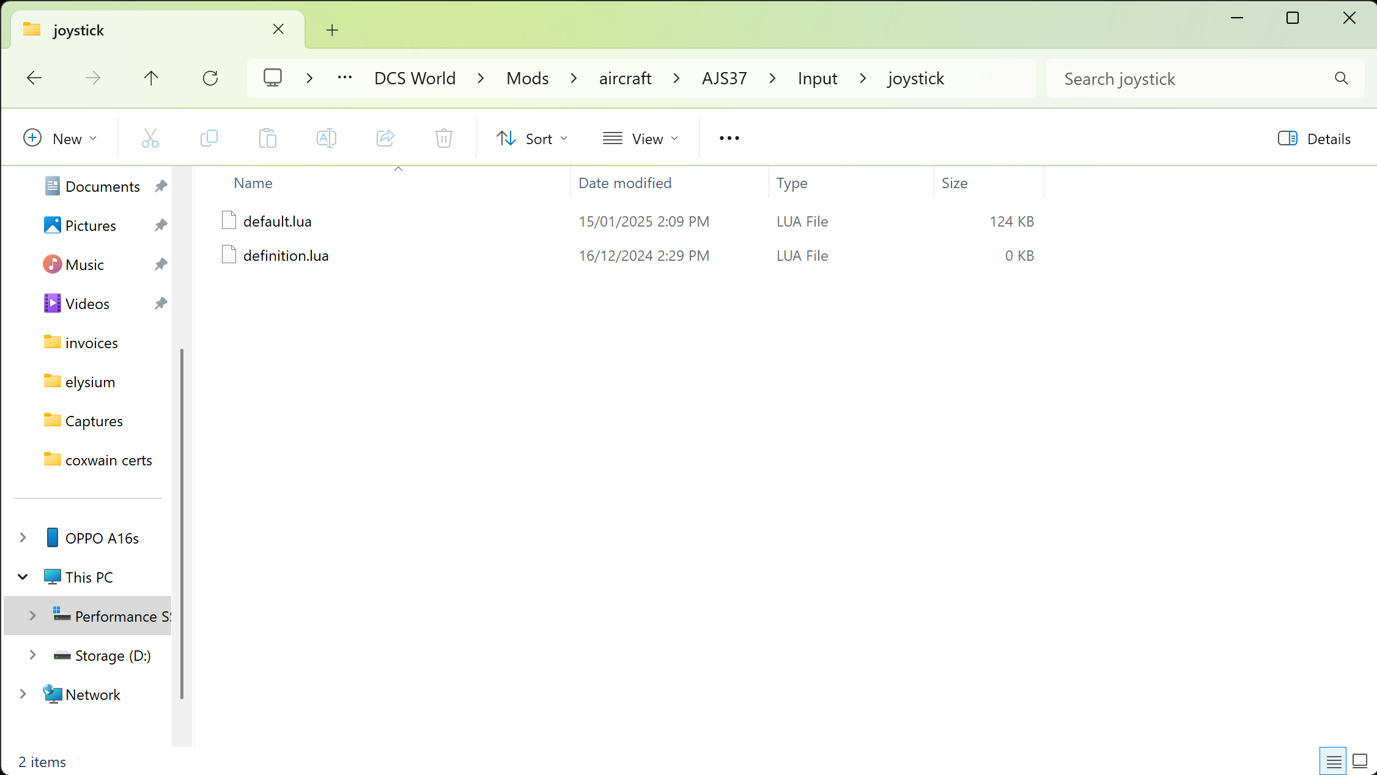Viewport: 1377px width, 775px height.
Task: Toggle the Details pane
Action: pos(1314,139)
